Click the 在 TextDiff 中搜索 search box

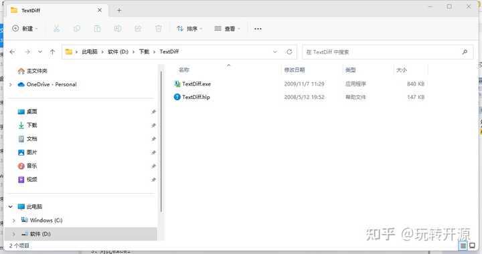388,52
